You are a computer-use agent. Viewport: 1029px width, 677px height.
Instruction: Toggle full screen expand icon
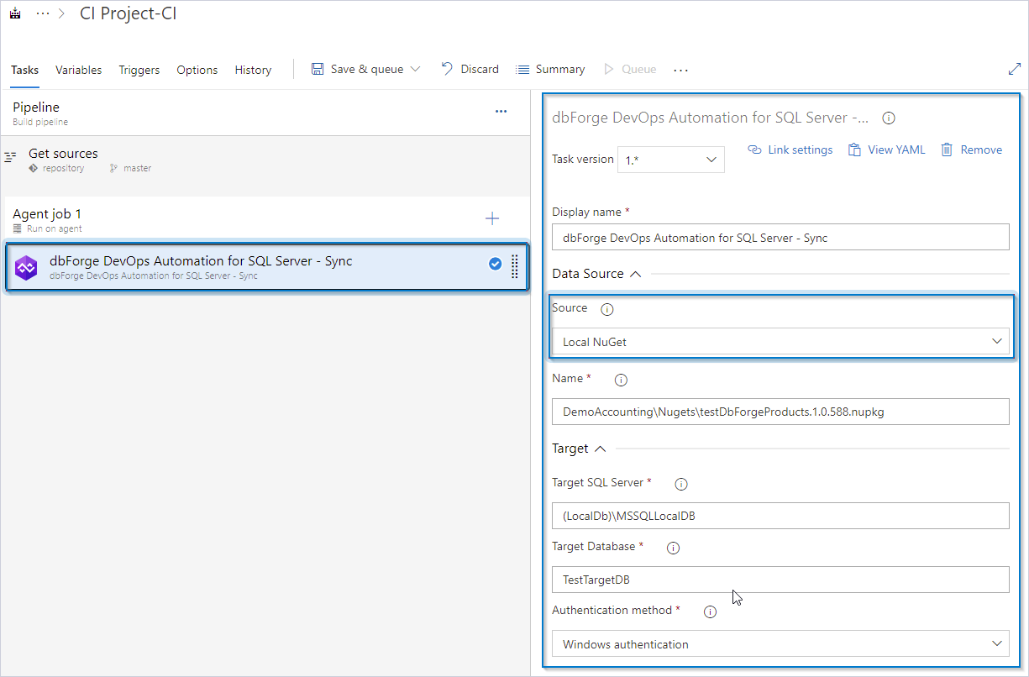pyautogui.click(x=1014, y=69)
